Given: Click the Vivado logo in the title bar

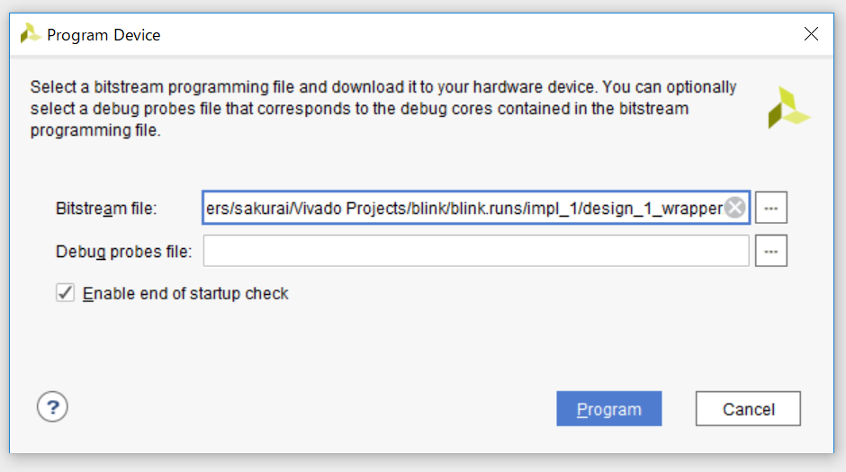Looking at the screenshot, I should coord(31,34).
